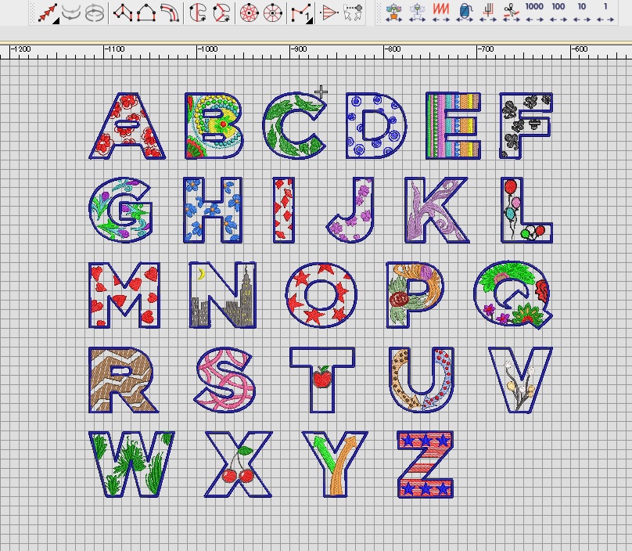Select the letter W with green grass
This screenshot has height=551, width=632.
[x=132, y=465]
